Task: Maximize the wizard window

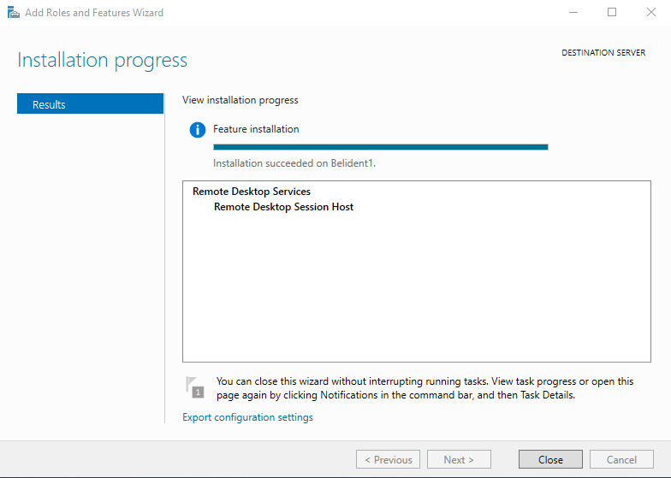Action: pyautogui.click(x=611, y=13)
